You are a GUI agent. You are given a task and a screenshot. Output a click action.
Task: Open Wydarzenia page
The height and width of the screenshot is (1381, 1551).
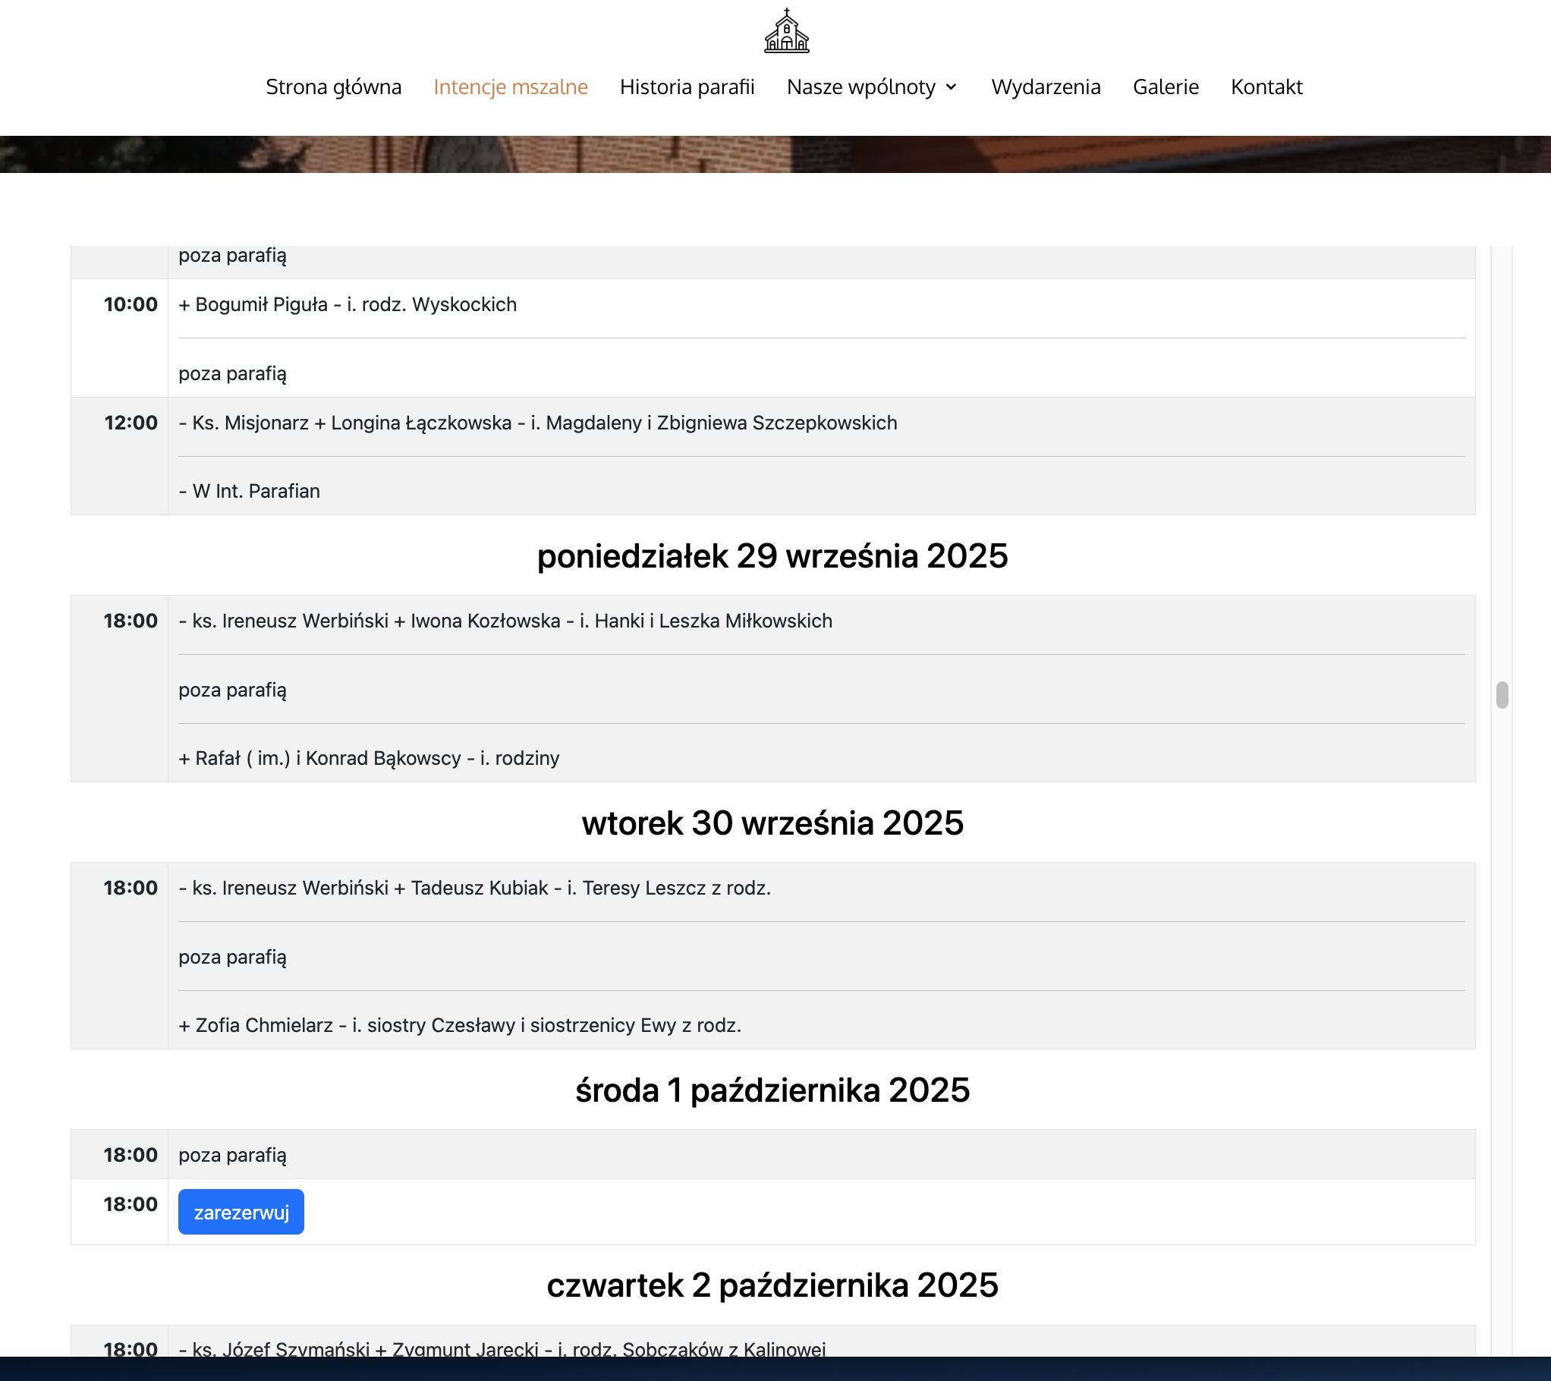tap(1046, 87)
